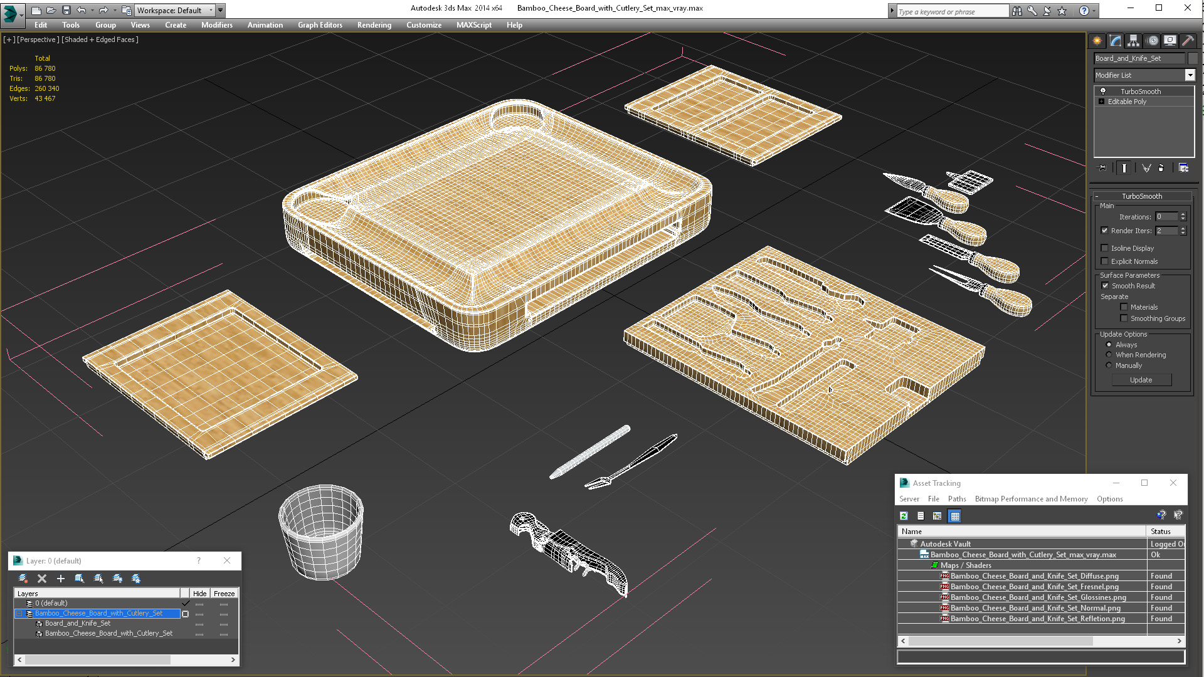Open the Modifier List dropdown
The height and width of the screenshot is (677, 1204).
pyautogui.click(x=1190, y=75)
